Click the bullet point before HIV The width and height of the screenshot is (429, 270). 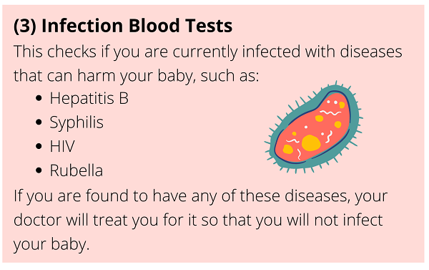click(39, 146)
